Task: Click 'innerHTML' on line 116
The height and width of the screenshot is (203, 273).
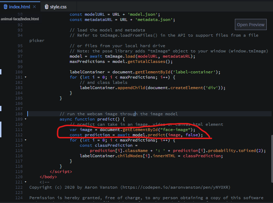Action: [164, 156]
